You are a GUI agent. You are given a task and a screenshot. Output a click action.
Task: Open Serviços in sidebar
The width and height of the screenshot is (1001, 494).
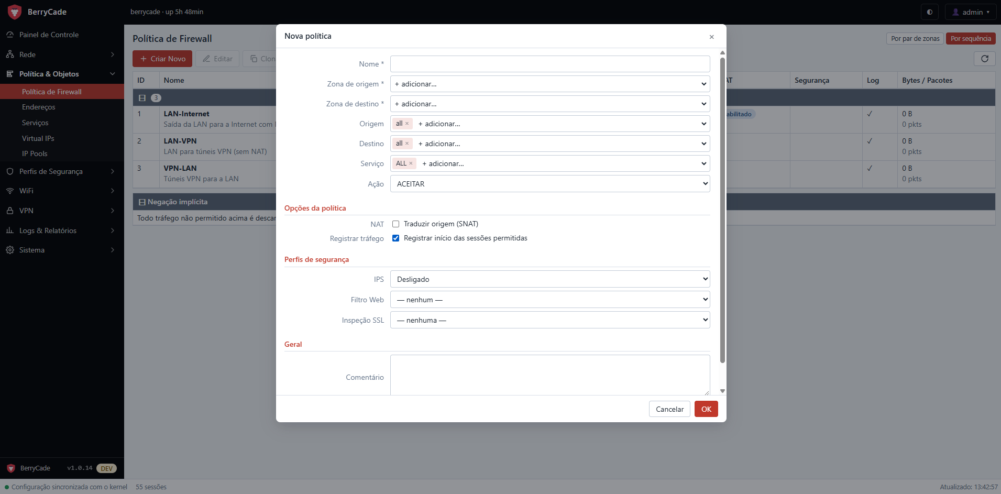pos(35,123)
